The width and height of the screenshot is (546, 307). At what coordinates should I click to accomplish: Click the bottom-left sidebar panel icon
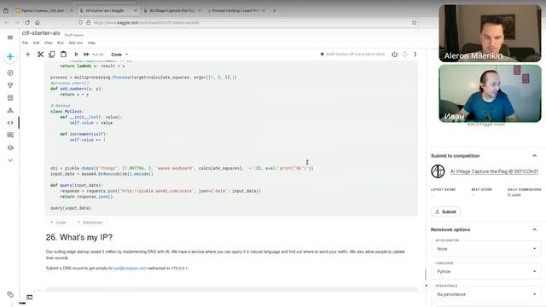point(10,294)
